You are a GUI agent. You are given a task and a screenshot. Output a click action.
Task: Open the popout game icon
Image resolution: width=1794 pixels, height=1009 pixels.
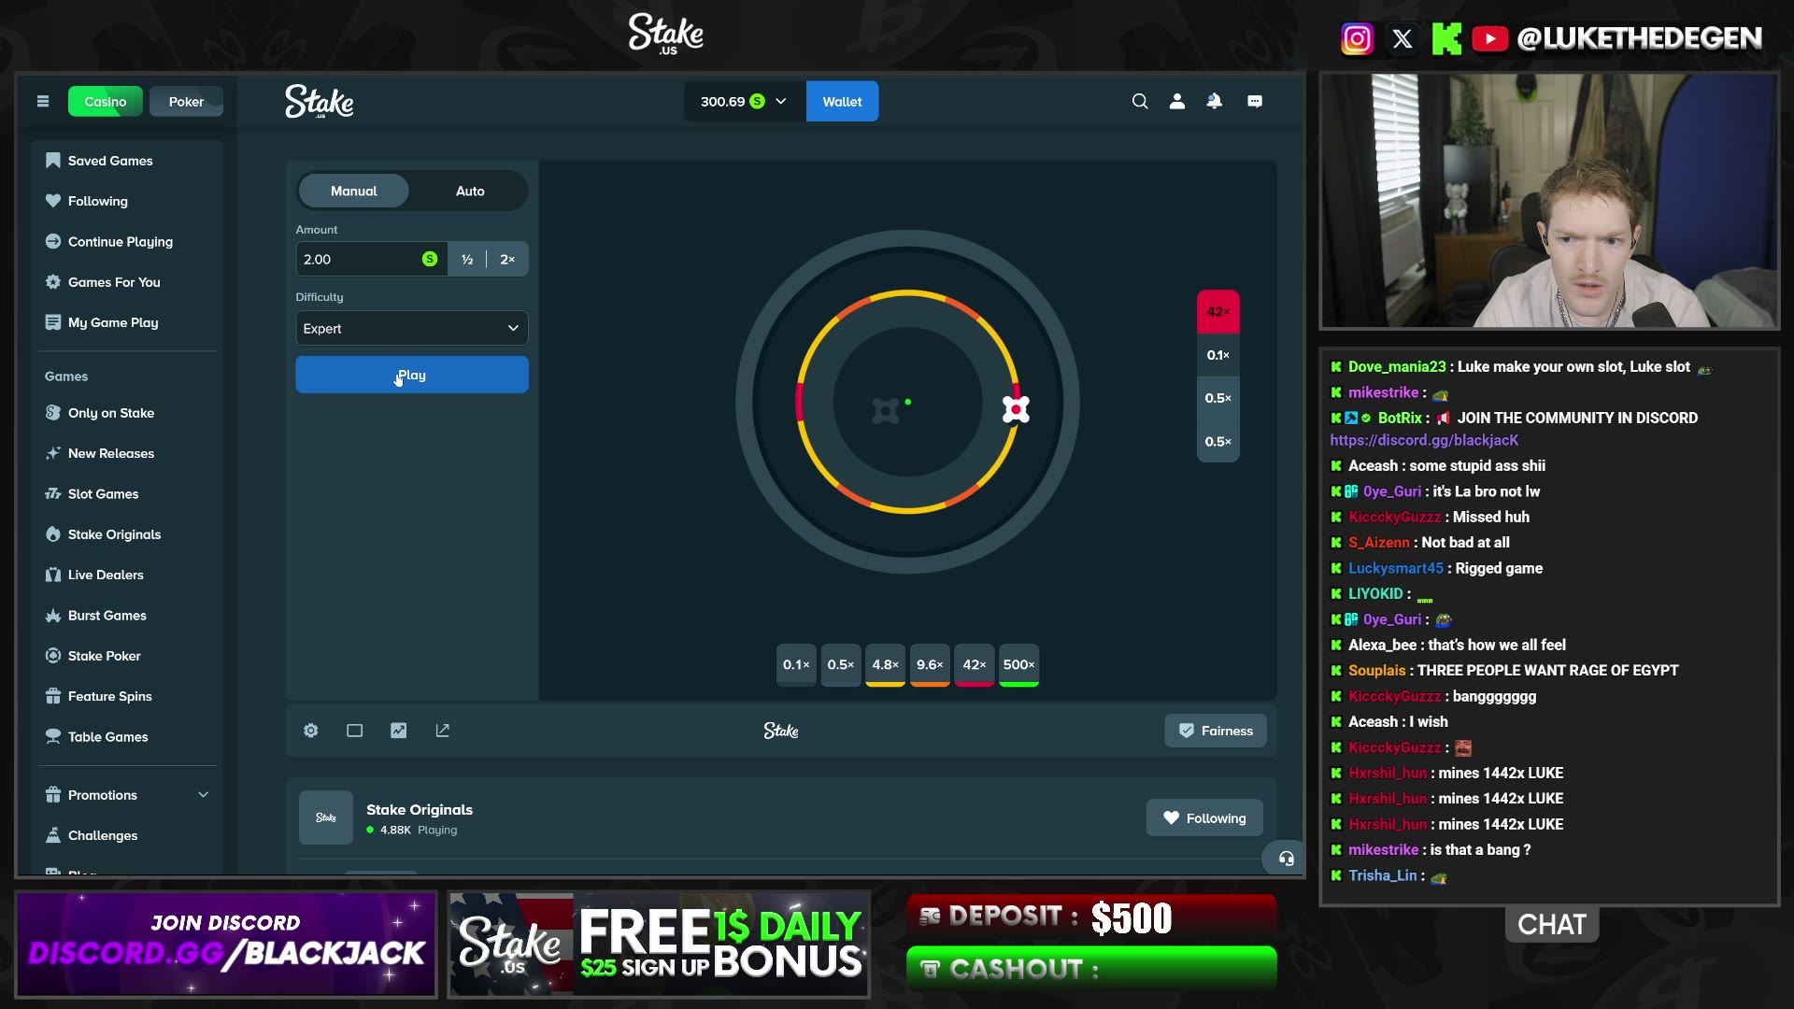point(443,731)
